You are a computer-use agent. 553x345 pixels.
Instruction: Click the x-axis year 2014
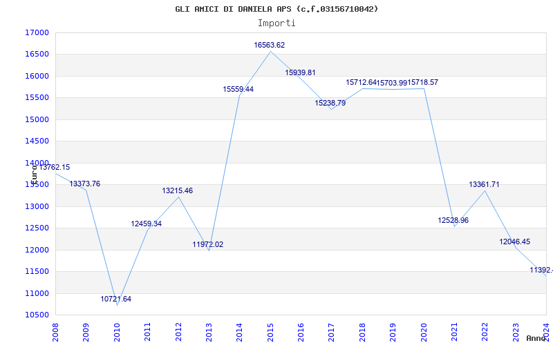tap(239, 332)
